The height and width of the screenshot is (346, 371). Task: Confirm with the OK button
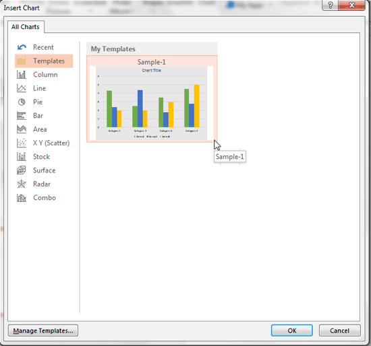coord(291,331)
